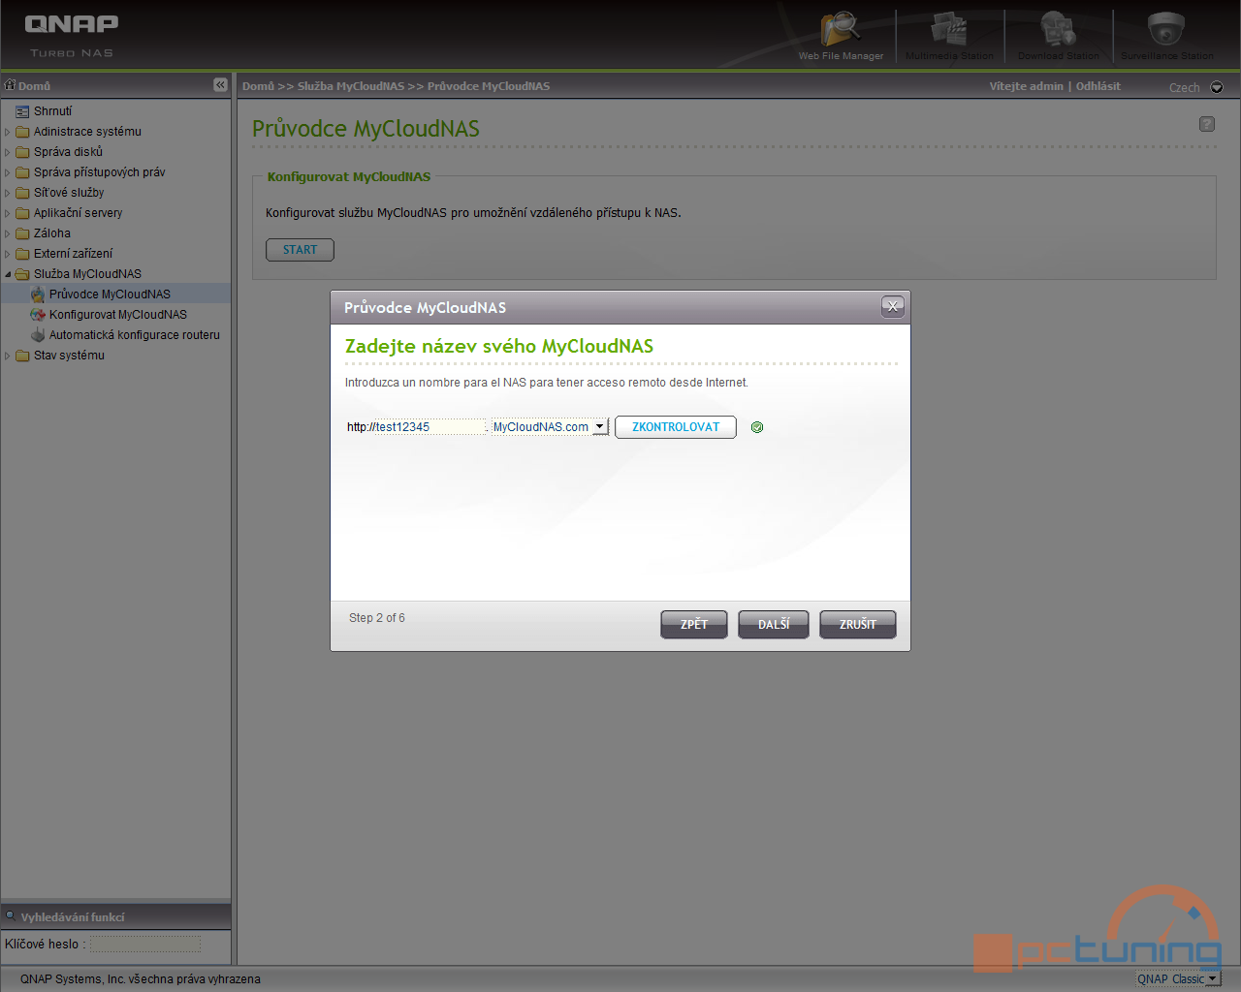Viewport: 1241px width, 992px height.
Task: Click the START button
Action: point(300,250)
